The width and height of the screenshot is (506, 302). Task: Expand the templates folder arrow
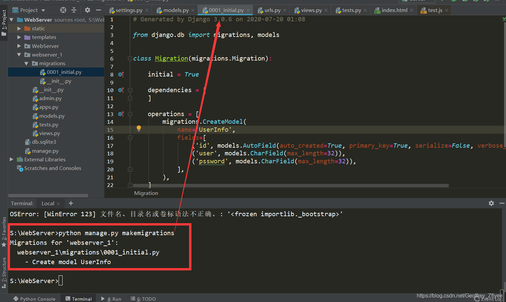pyautogui.click(x=19, y=37)
